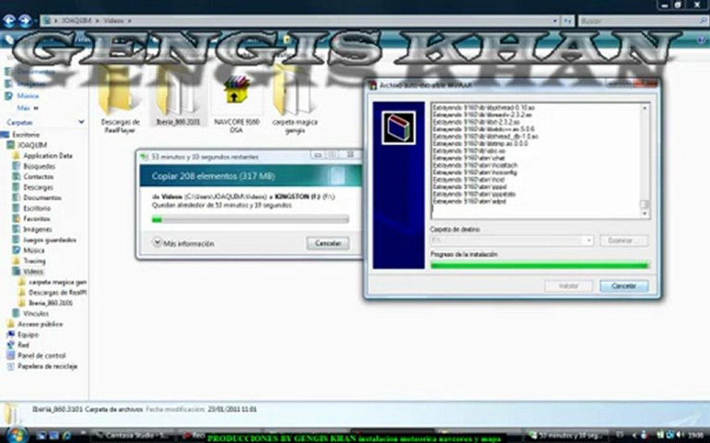Click the file copy progress bar
The height and width of the screenshot is (443, 710).
click(250, 219)
